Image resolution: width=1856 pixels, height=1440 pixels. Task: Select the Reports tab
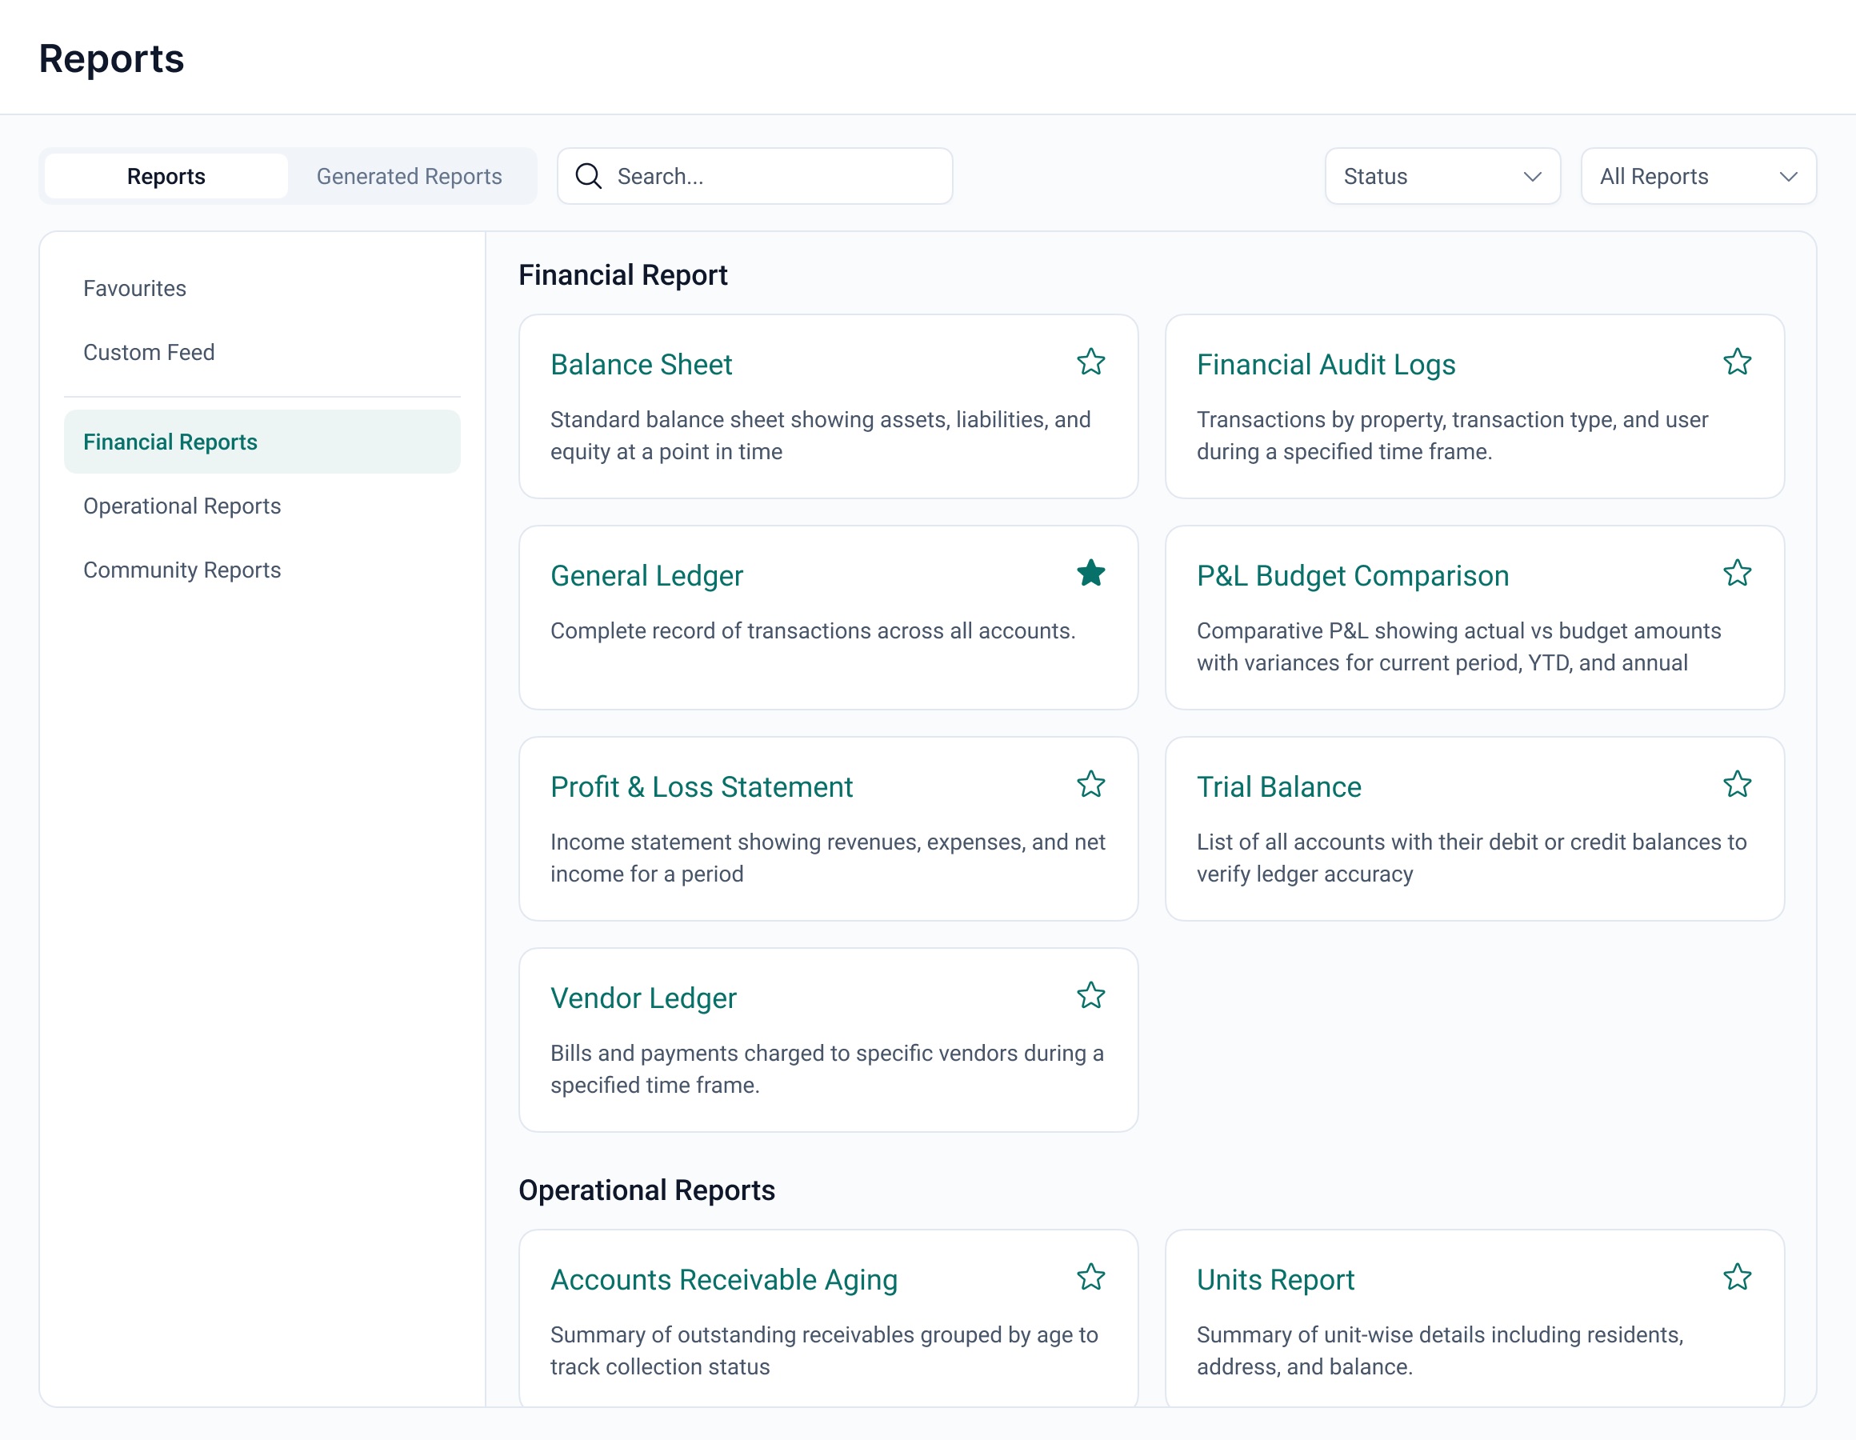tap(166, 176)
